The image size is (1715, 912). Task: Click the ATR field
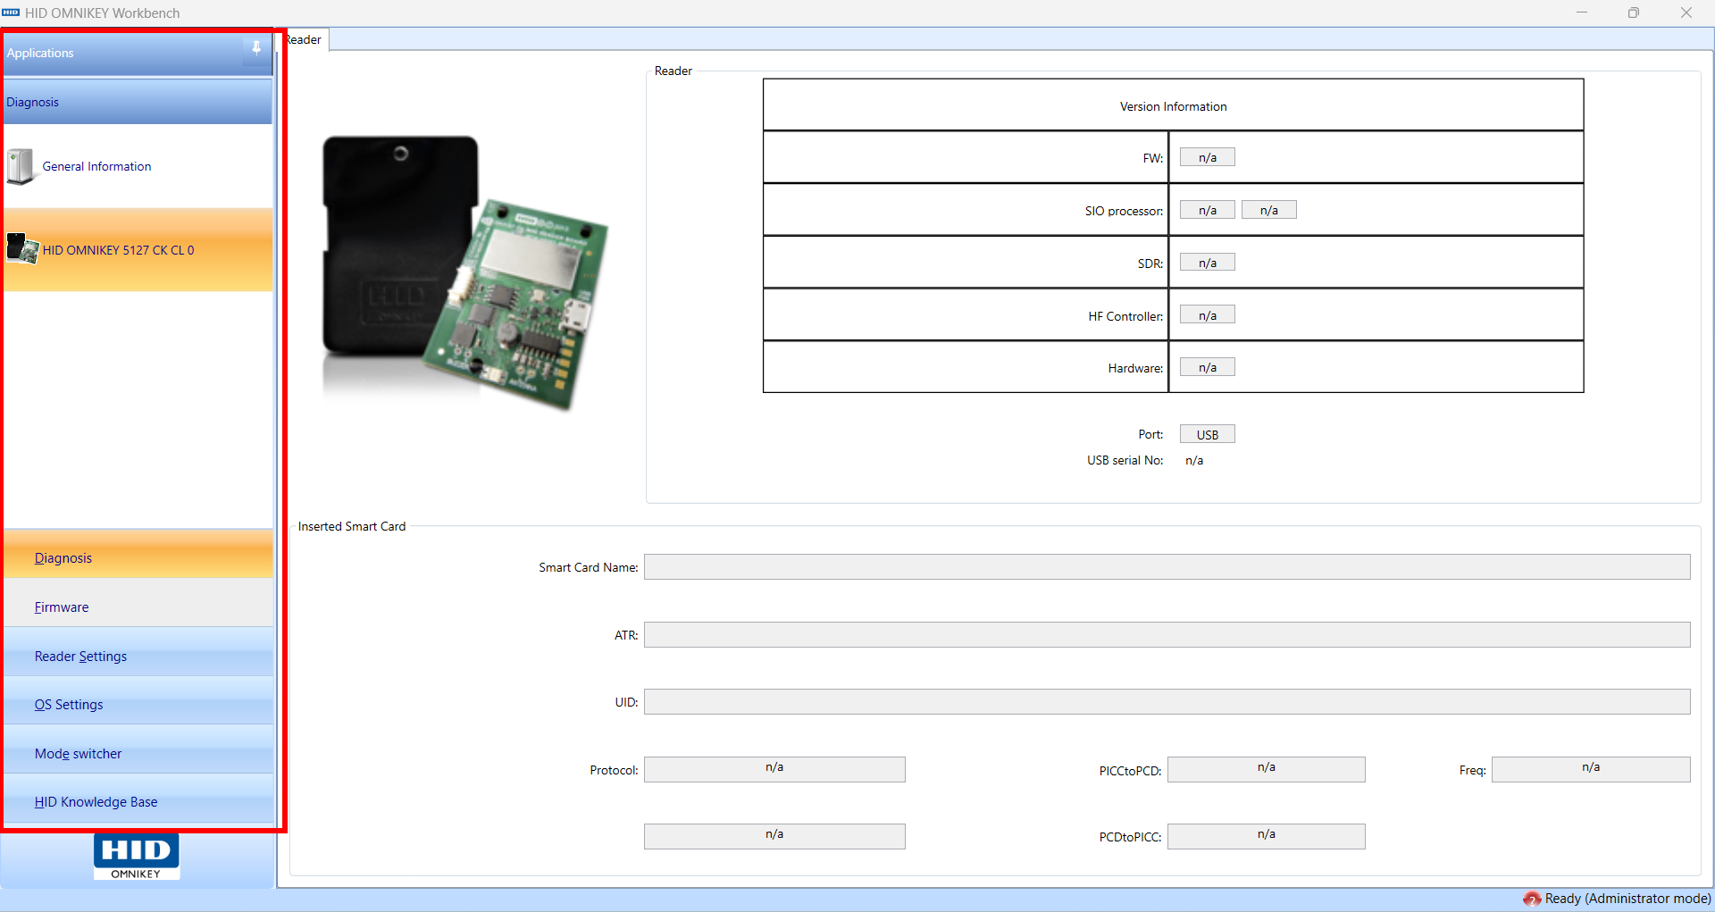[x=1167, y=634]
